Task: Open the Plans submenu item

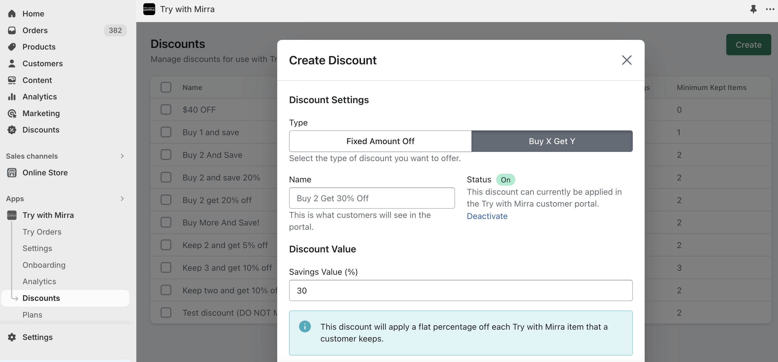Action: [x=32, y=315]
